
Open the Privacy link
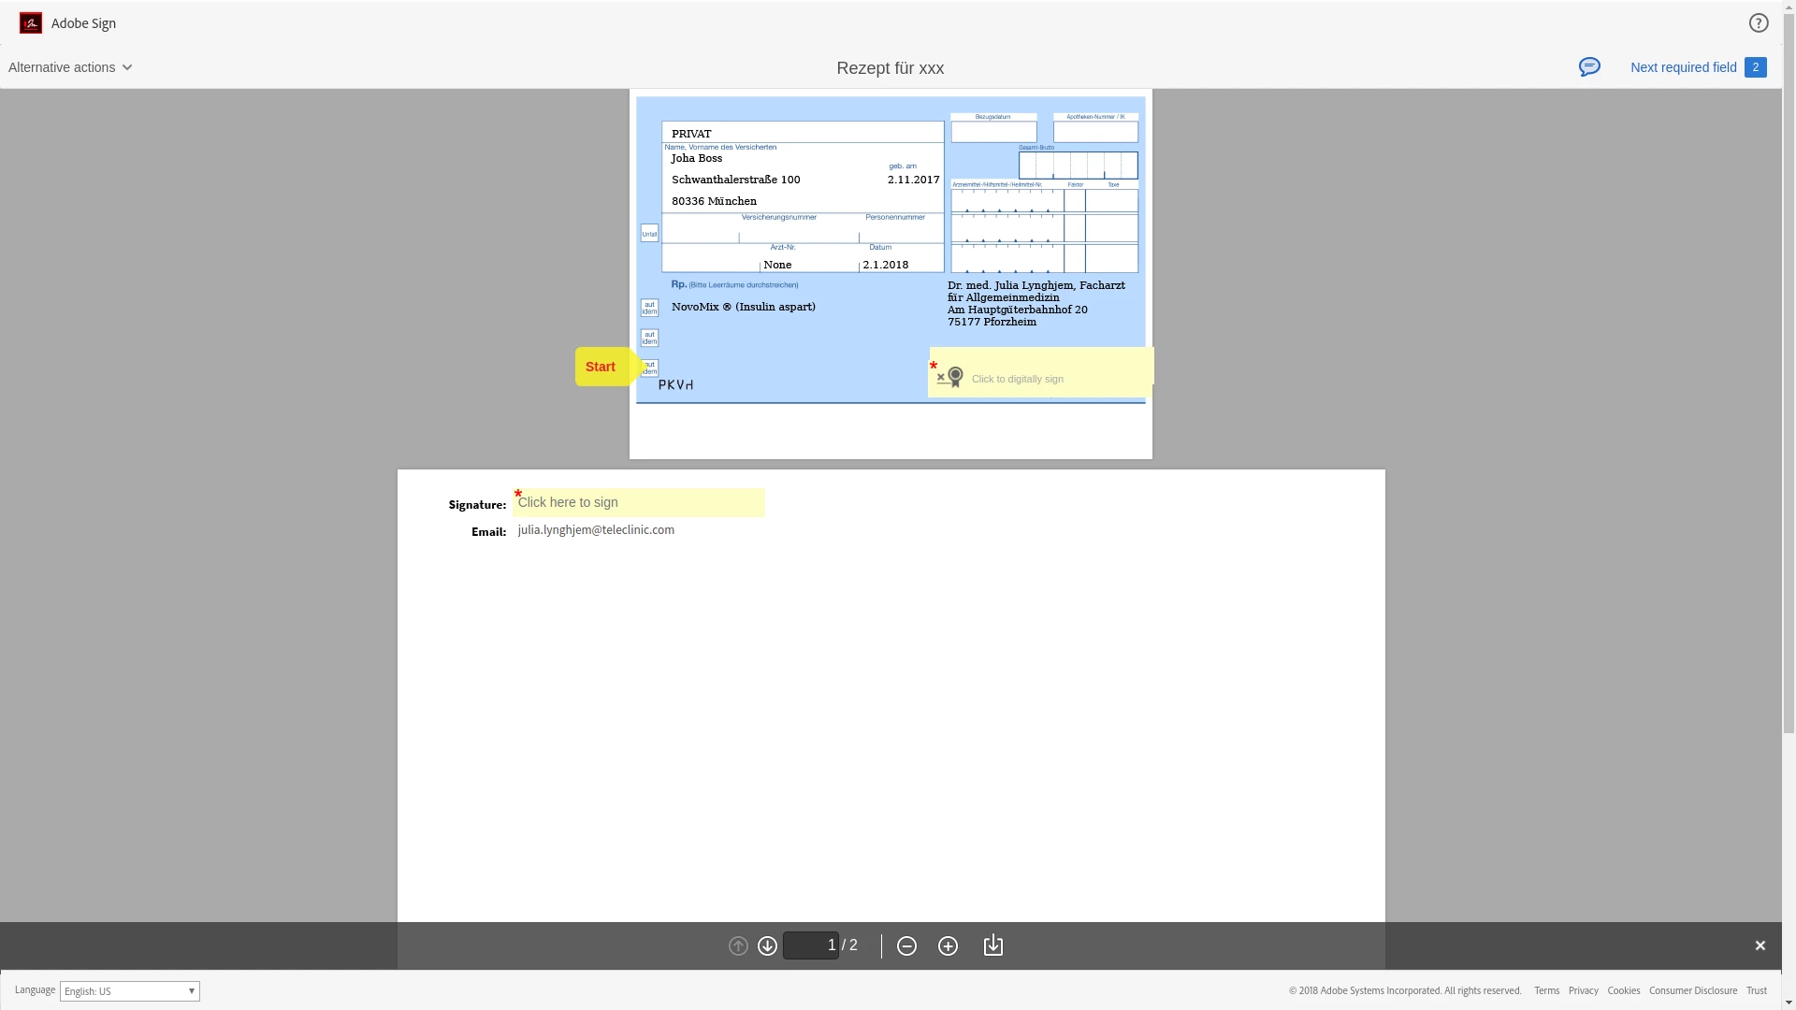[x=1583, y=991]
